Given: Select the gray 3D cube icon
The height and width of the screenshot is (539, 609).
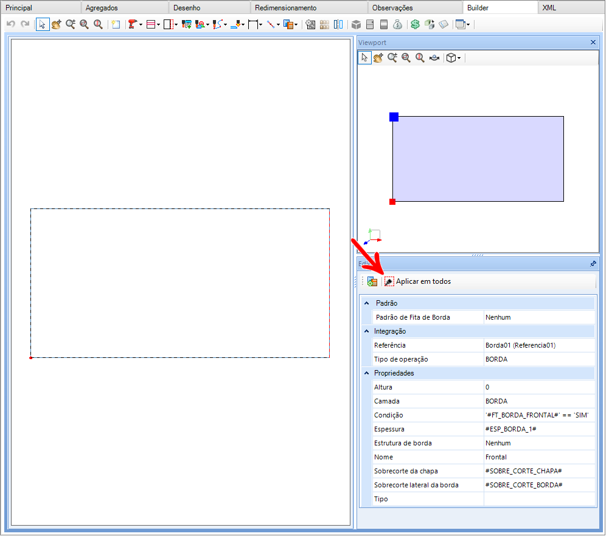Looking at the screenshot, I should click(356, 24).
